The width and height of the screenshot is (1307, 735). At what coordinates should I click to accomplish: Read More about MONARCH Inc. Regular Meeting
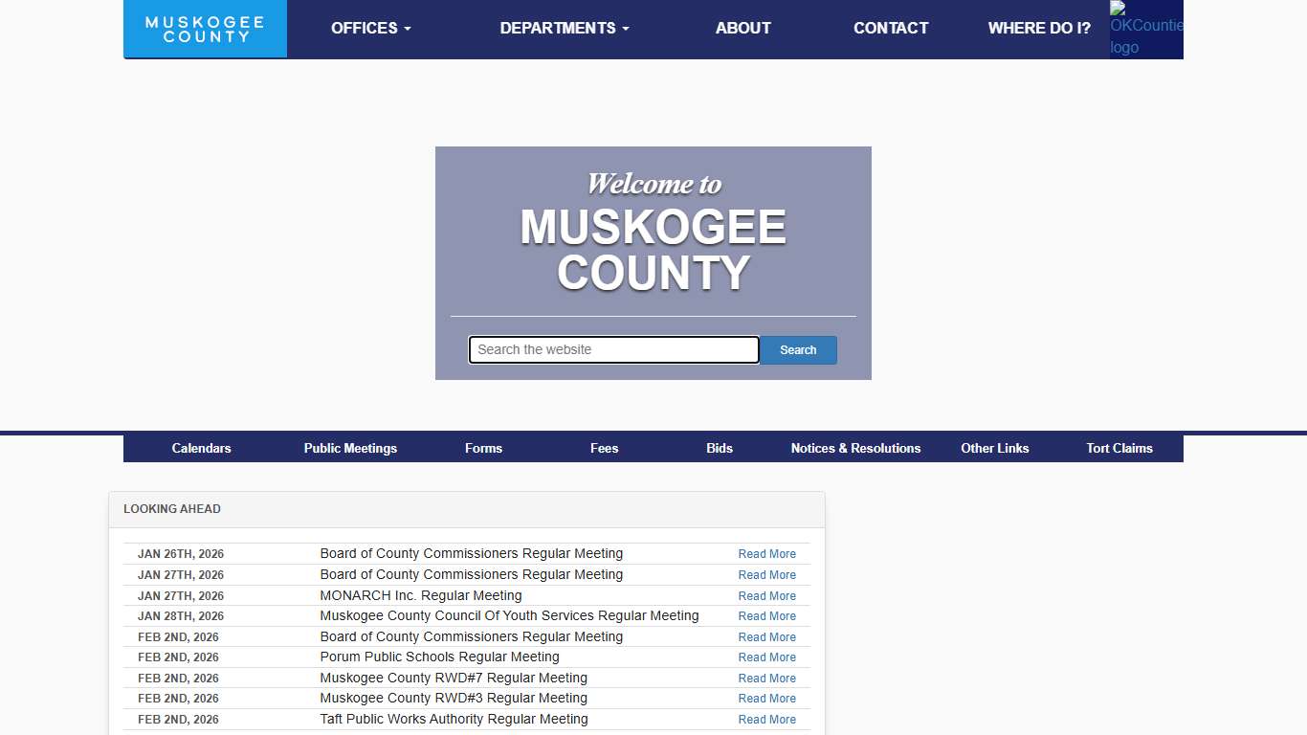click(x=766, y=595)
